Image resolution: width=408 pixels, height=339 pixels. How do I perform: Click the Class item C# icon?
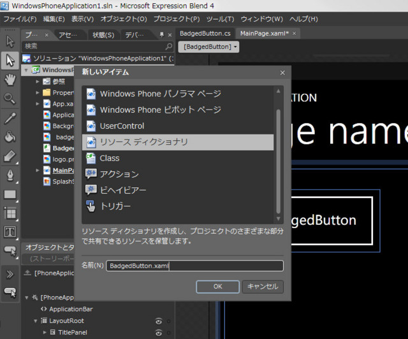91,158
